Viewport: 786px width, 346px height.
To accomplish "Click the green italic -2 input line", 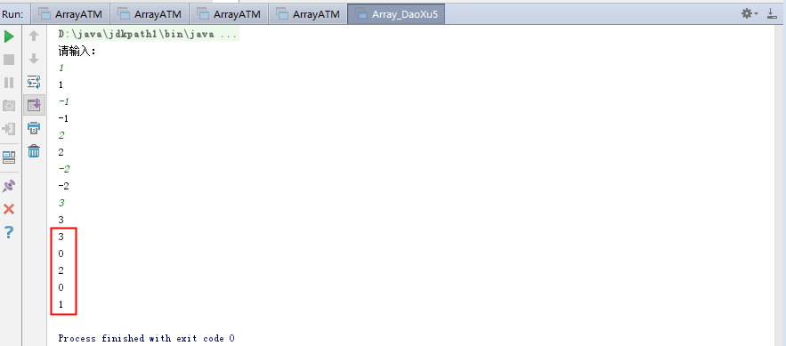I will (x=64, y=169).
